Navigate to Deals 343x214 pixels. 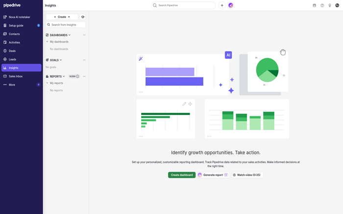point(21,51)
